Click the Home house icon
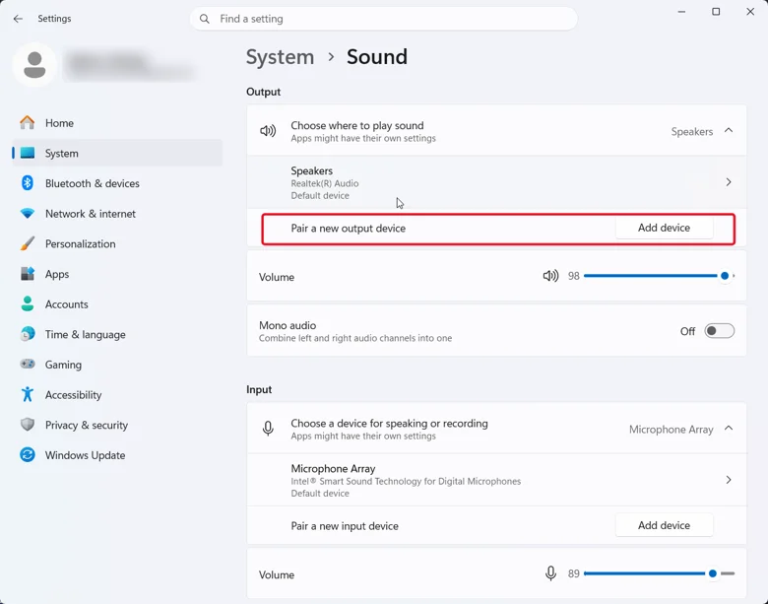 [x=28, y=122]
